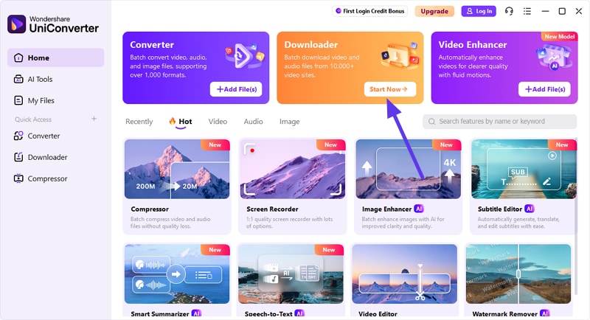Focus the search features input field
Viewport: 590px width, 320px height.
[500, 122]
